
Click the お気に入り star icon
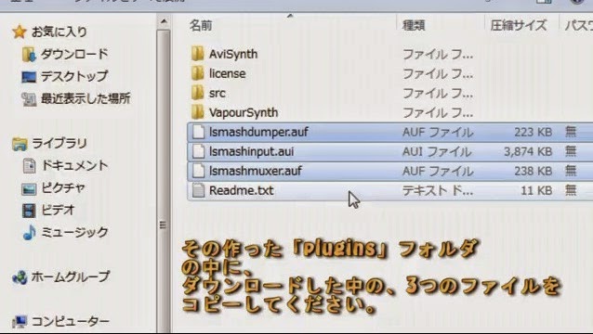point(19,32)
